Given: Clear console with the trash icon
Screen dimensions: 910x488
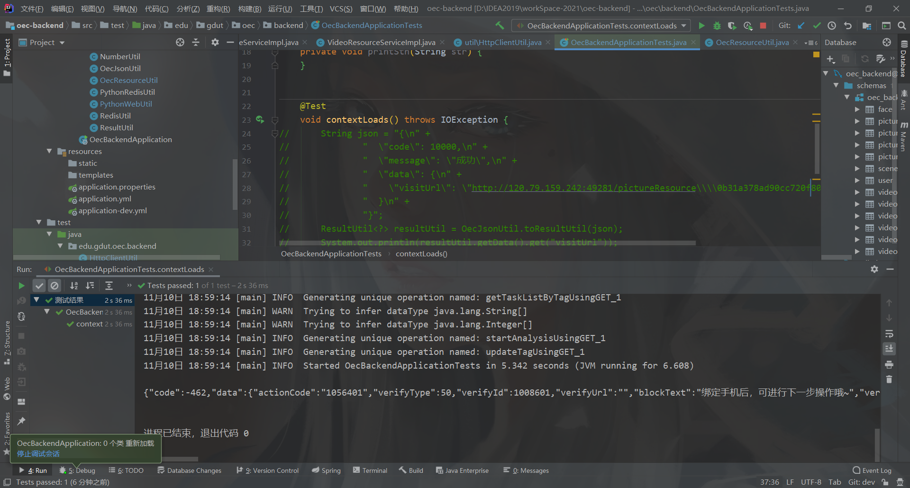Looking at the screenshot, I should tap(889, 379).
